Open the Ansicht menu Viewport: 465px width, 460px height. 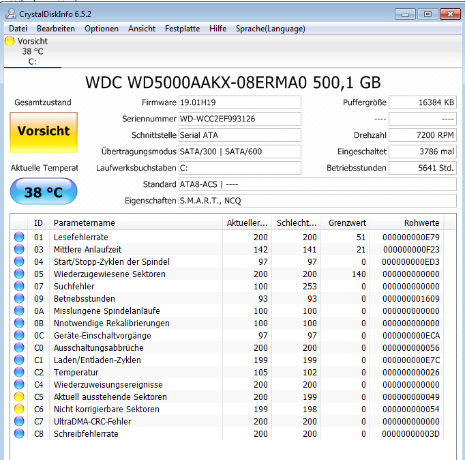(142, 29)
